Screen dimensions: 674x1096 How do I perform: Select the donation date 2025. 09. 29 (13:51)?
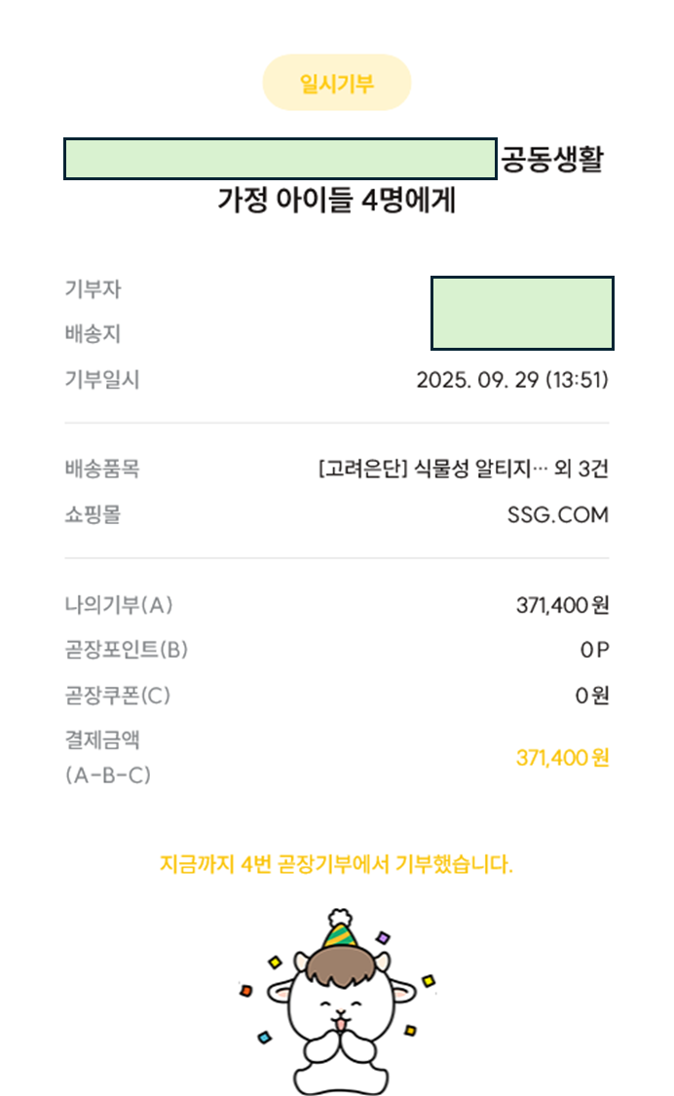512,380
